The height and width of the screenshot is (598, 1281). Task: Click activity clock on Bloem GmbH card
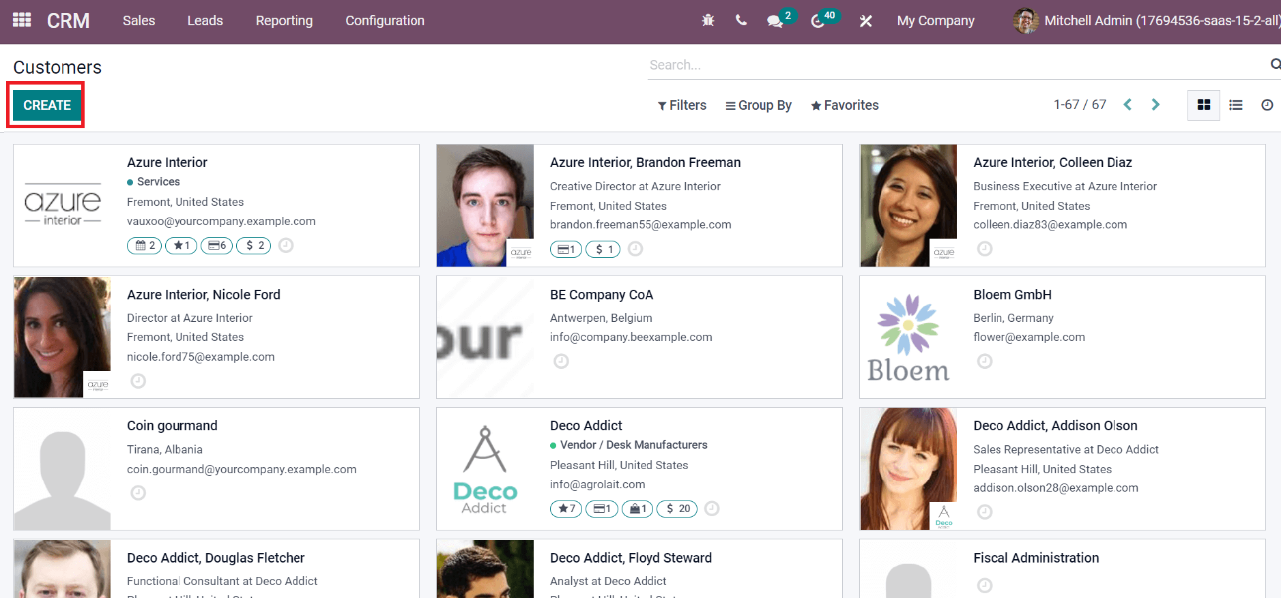(x=985, y=361)
